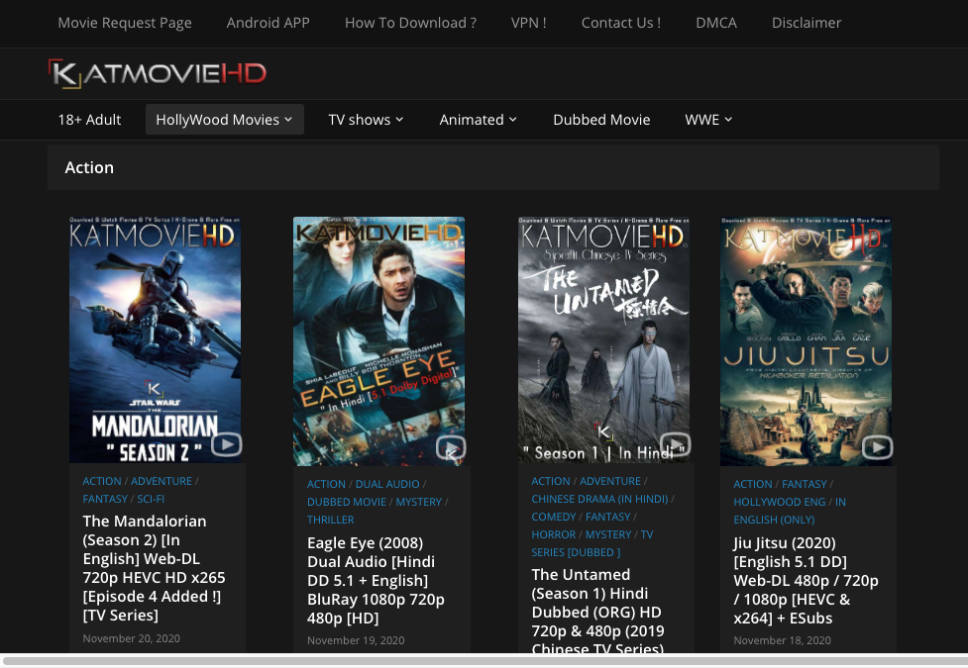The height and width of the screenshot is (668, 968).
Task: Play icon on The Mandalorian poster
Action: click(x=227, y=444)
